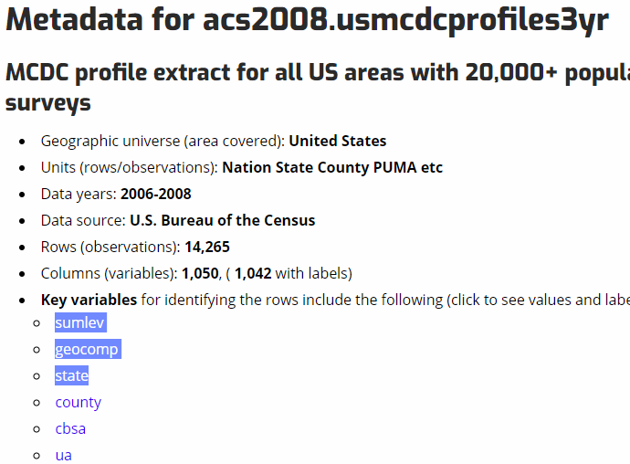
Task: Click the "Metadata for acs2008.usmcdcprofiles3yr" page heading
Action: point(307,22)
